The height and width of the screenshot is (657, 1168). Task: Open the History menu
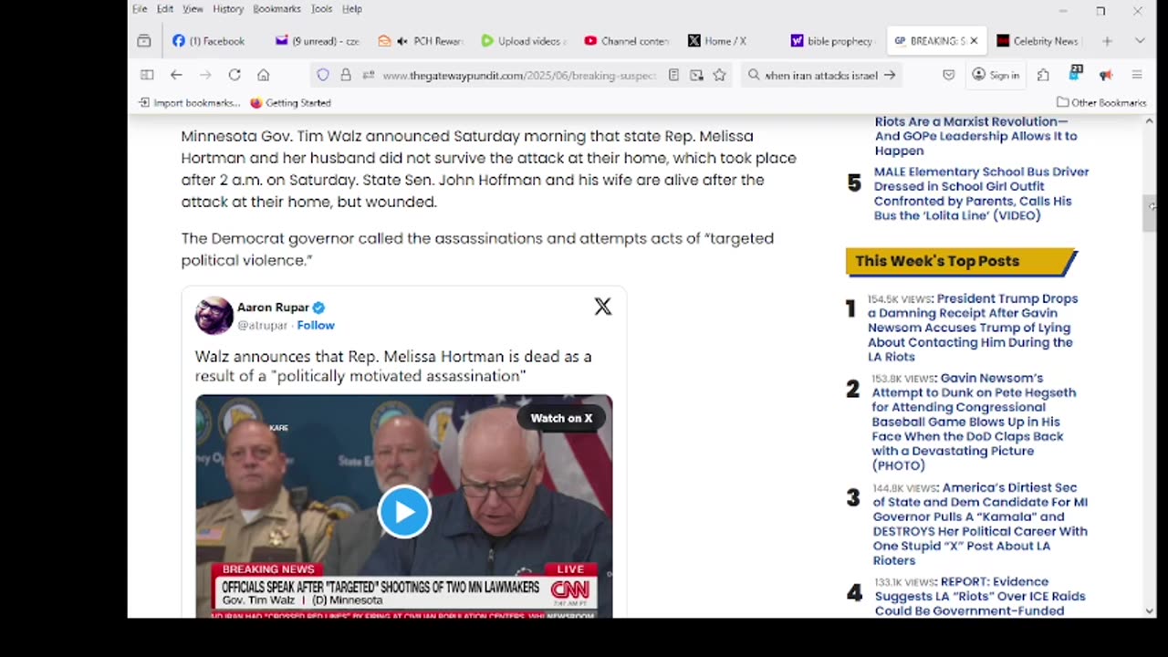(228, 9)
